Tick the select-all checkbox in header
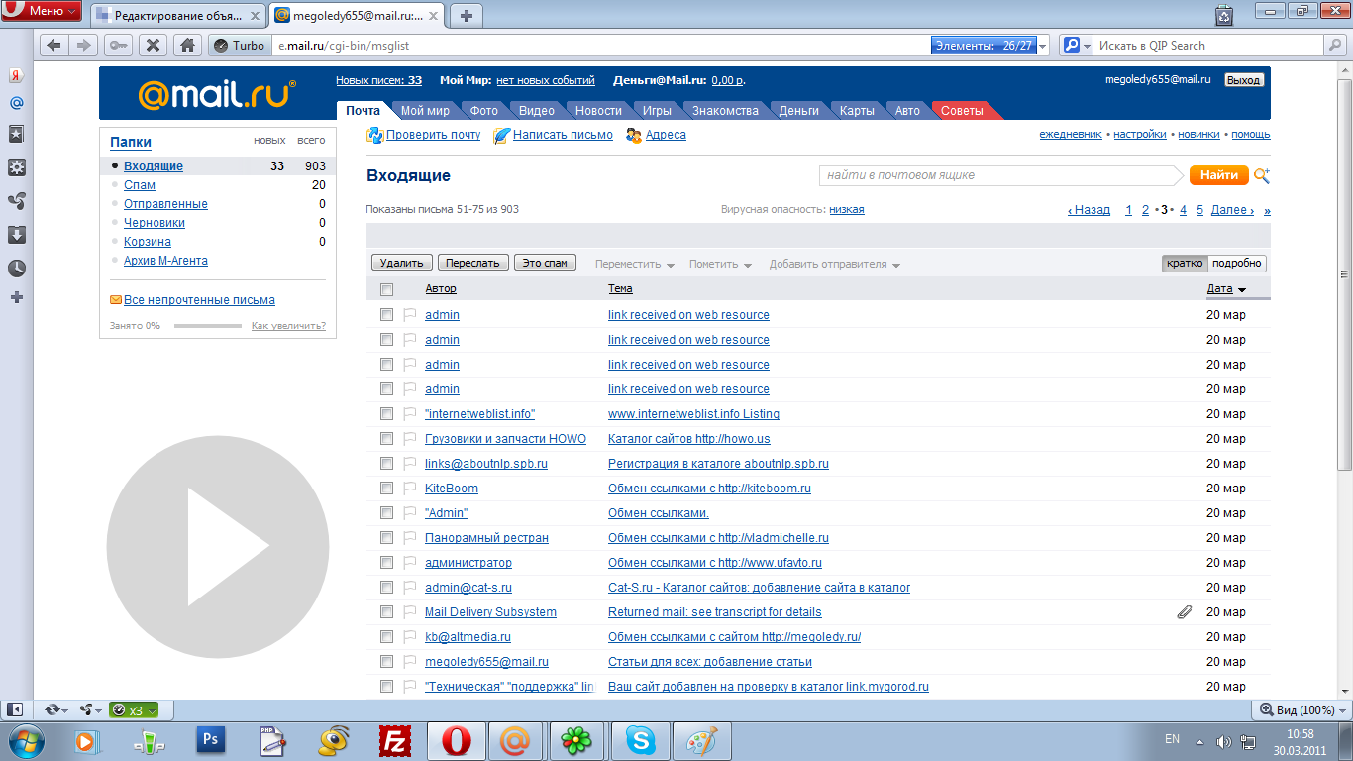This screenshot has width=1353, height=761. [x=386, y=289]
